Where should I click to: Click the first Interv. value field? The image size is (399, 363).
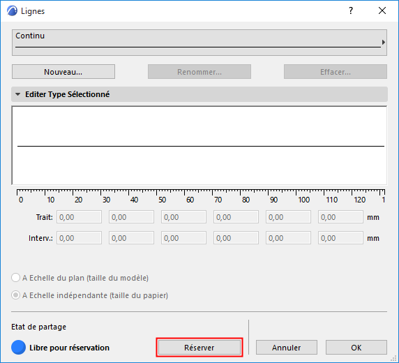(79, 238)
